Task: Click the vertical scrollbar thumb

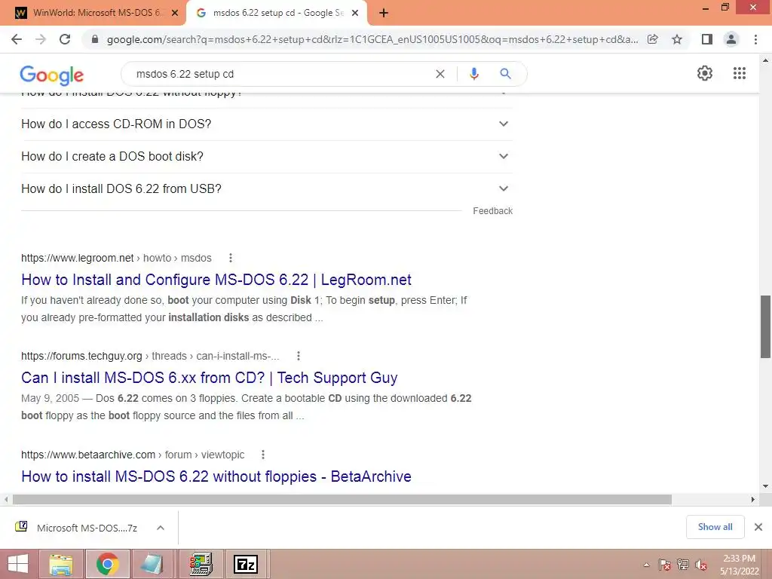Action: pyautogui.click(x=765, y=327)
